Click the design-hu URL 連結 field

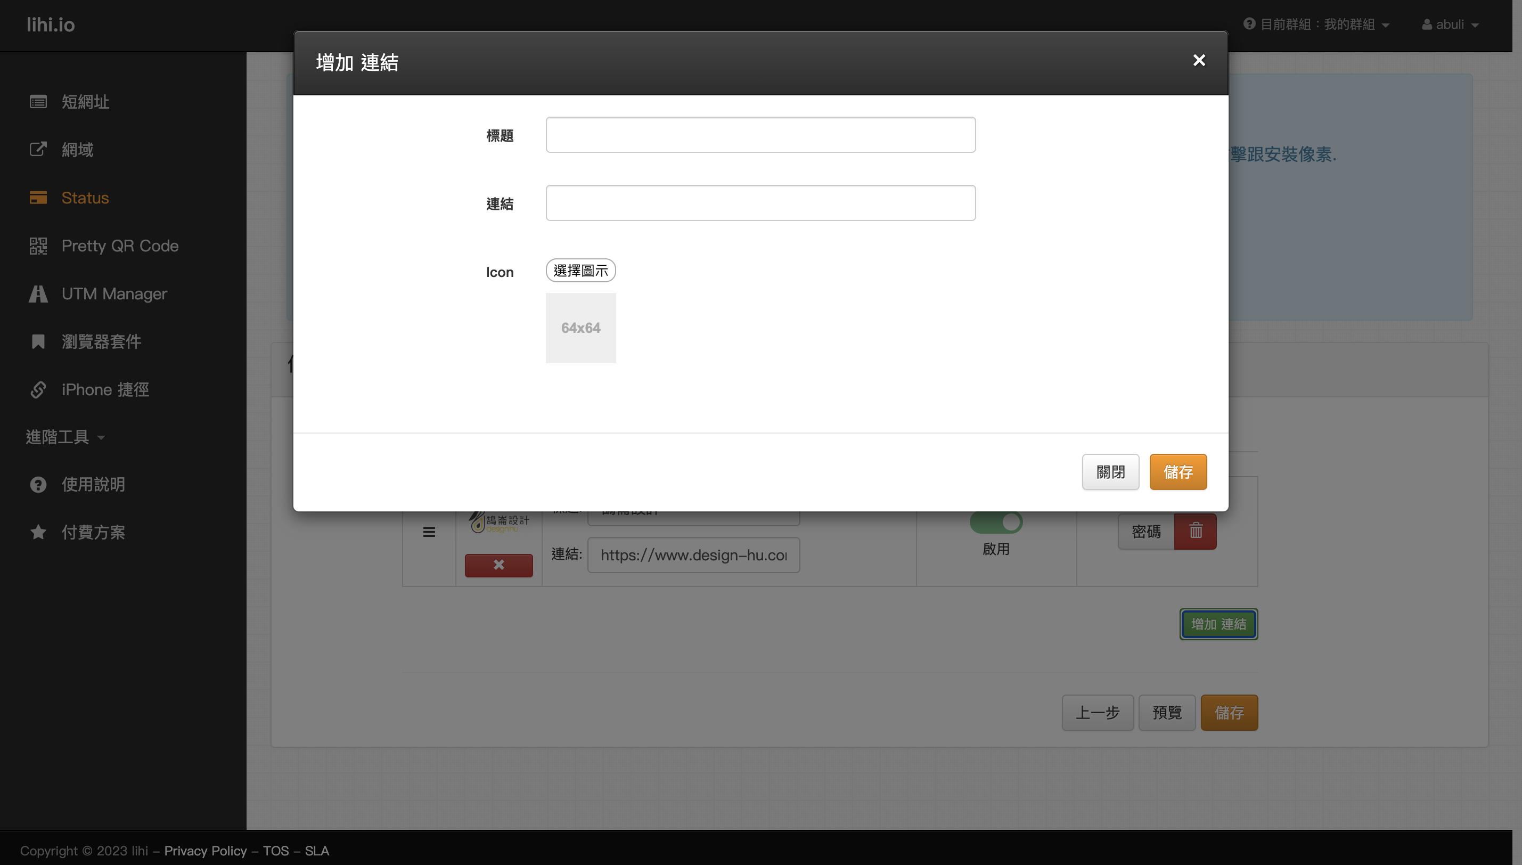point(693,555)
